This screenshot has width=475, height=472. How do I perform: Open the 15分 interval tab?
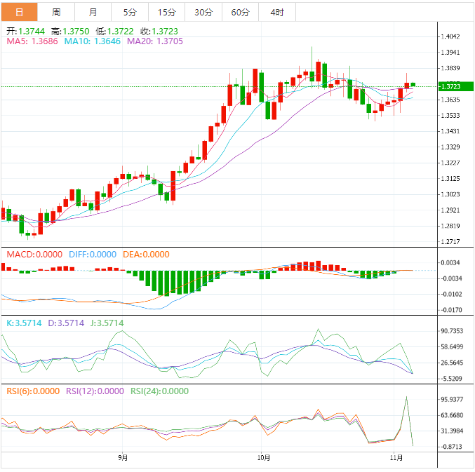pos(167,12)
